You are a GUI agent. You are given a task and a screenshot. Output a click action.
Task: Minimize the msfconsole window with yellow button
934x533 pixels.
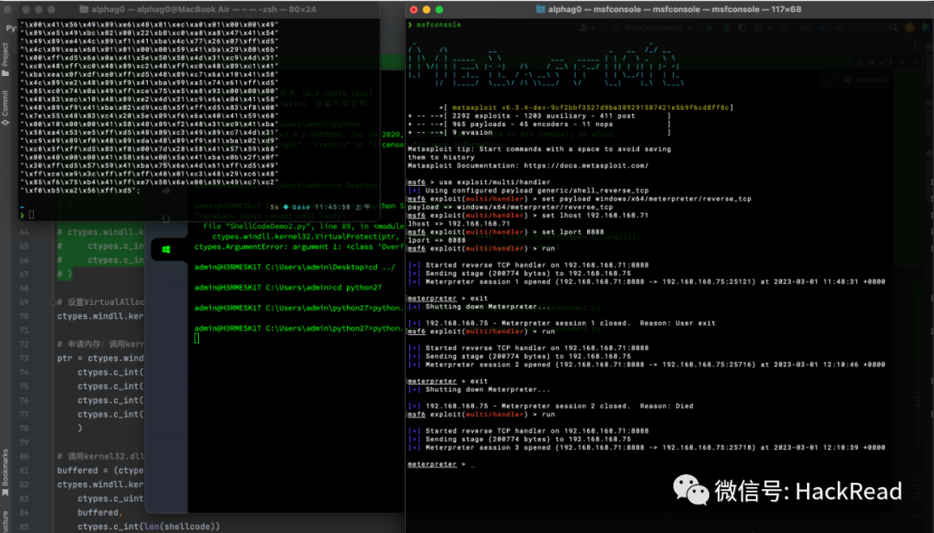coord(426,10)
